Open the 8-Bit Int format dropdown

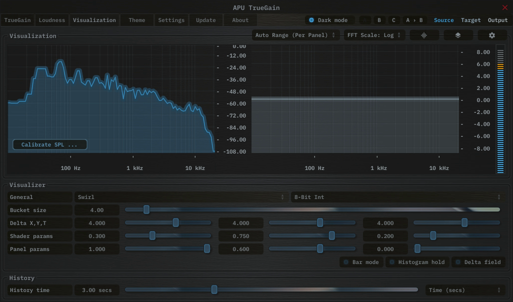(x=397, y=197)
